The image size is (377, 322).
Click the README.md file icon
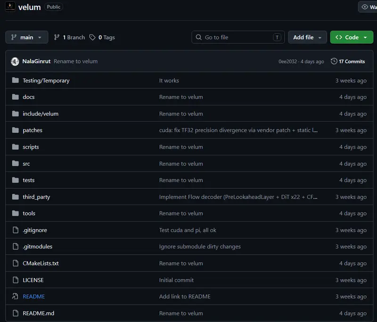point(16,313)
